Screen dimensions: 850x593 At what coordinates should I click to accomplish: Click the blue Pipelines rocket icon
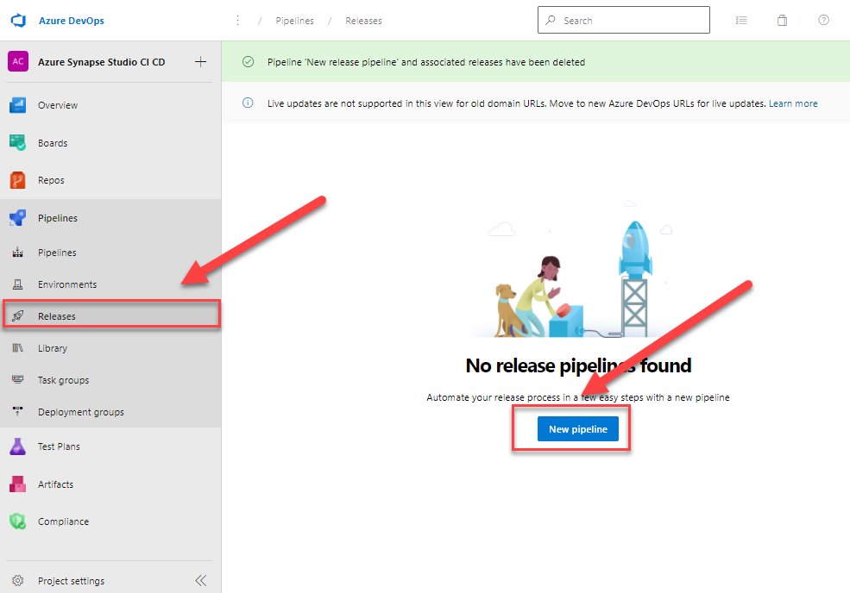tap(17, 218)
